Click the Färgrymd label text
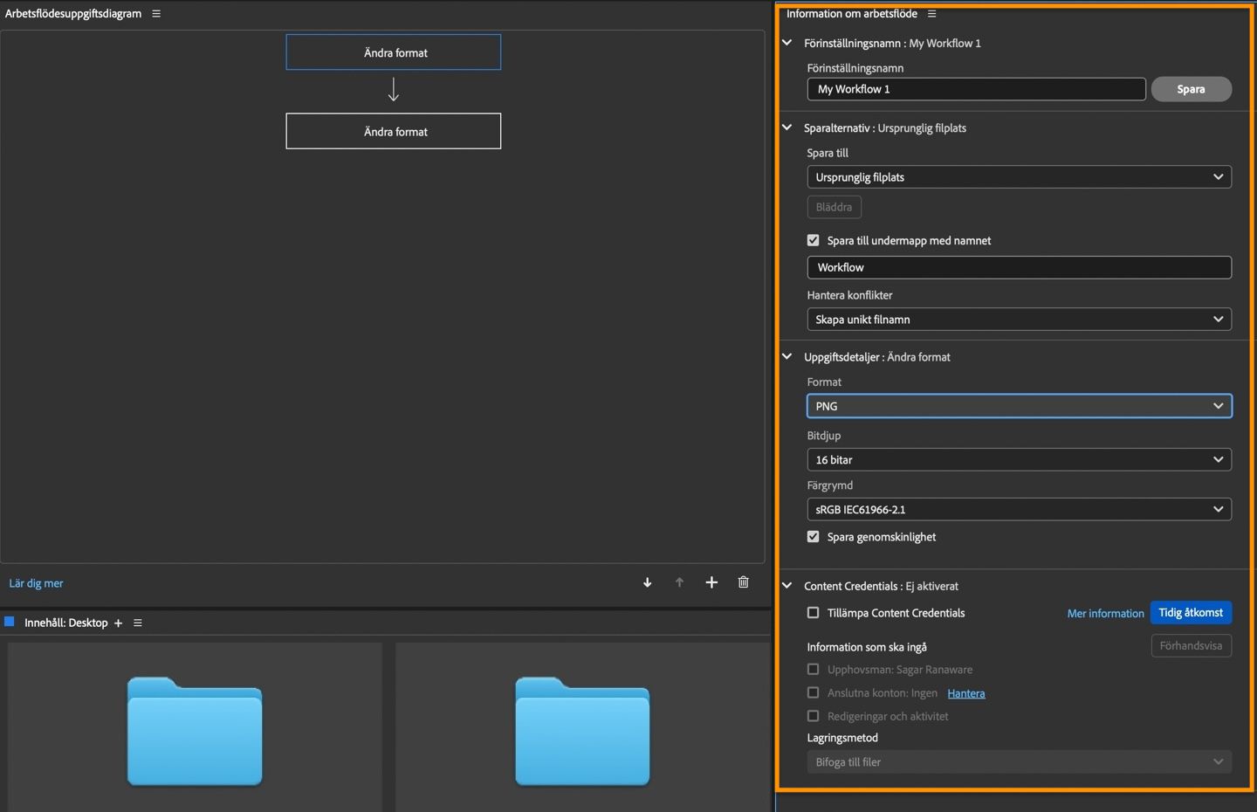The image size is (1257, 812). [830, 485]
